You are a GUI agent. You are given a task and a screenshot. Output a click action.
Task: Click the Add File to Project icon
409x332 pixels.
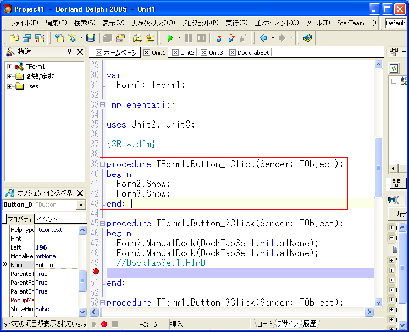(137, 38)
